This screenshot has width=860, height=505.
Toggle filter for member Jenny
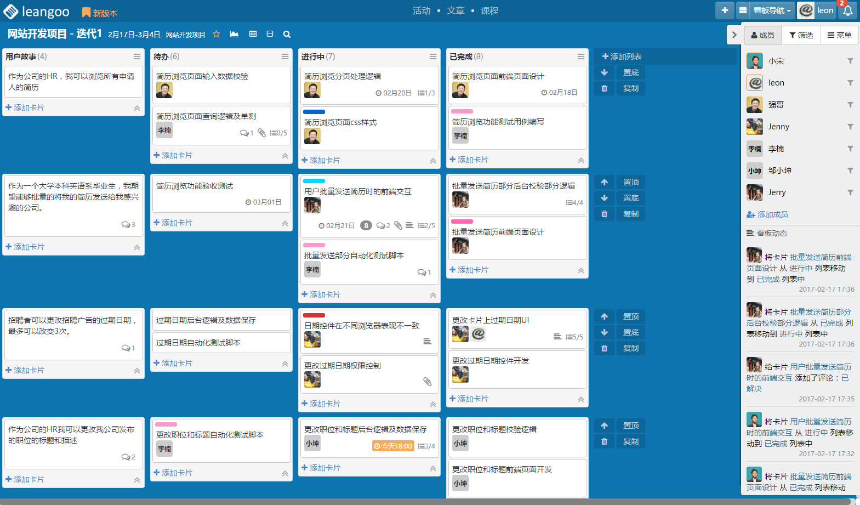pos(850,127)
